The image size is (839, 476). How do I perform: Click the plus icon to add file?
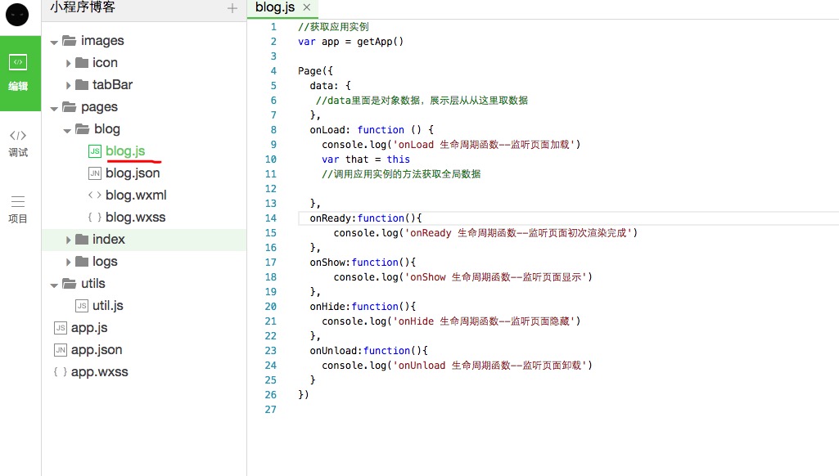[x=232, y=8]
